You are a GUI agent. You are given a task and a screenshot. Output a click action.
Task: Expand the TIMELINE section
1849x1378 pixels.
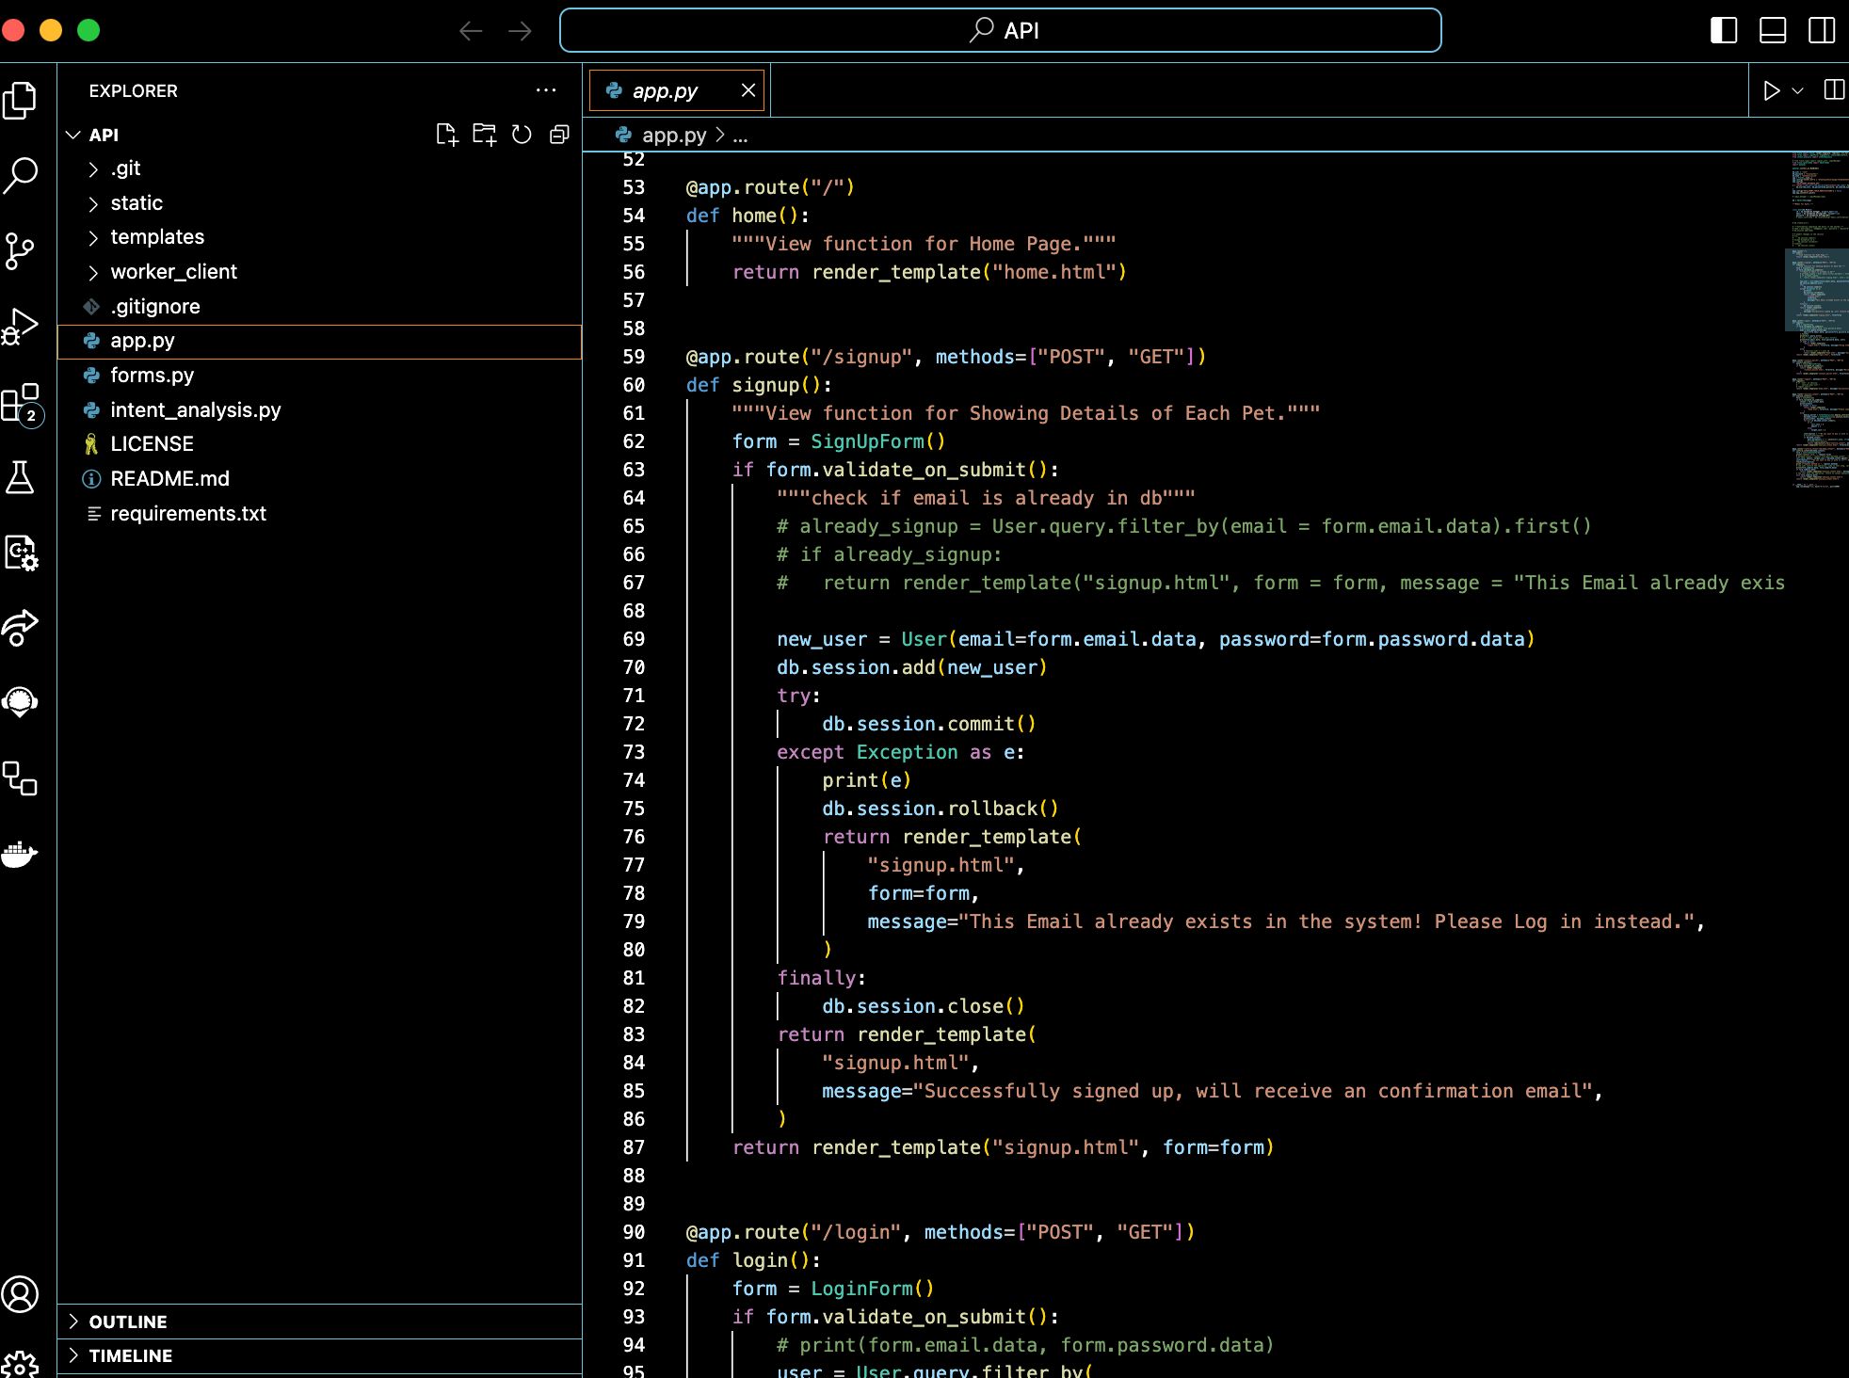pyautogui.click(x=319, y=1355)
